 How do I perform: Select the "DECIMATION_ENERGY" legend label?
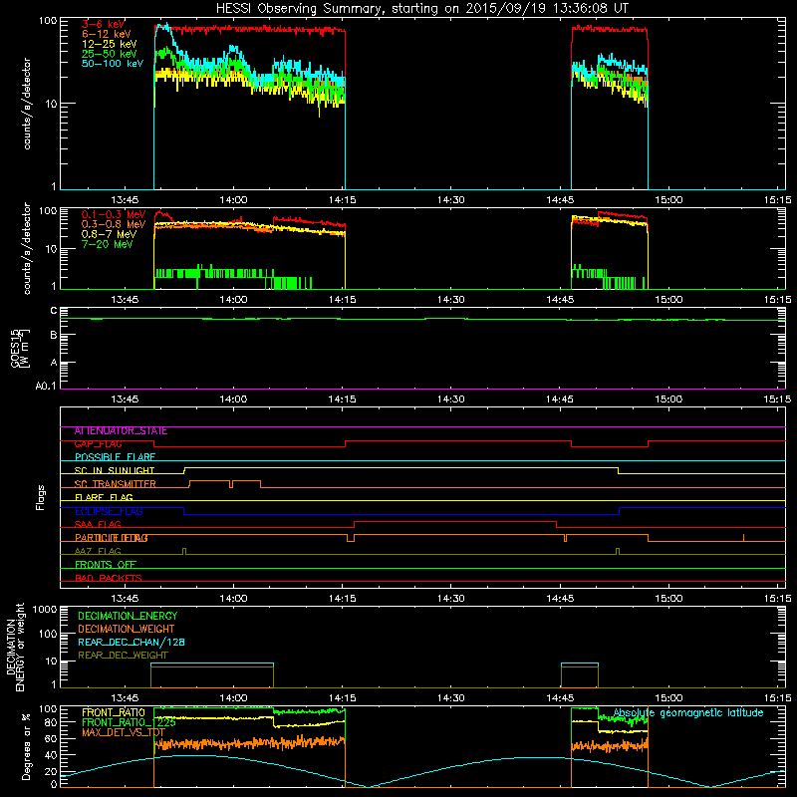click(128, 616)
